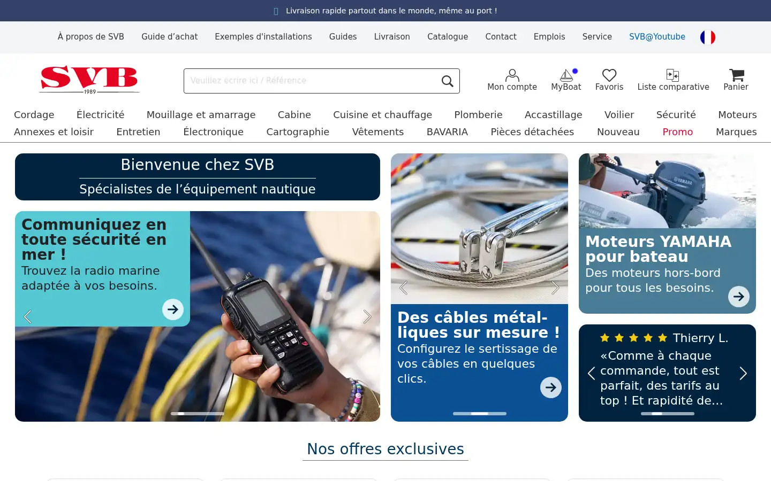Click slide indicator on cable carousel

(x=479, y=414)
